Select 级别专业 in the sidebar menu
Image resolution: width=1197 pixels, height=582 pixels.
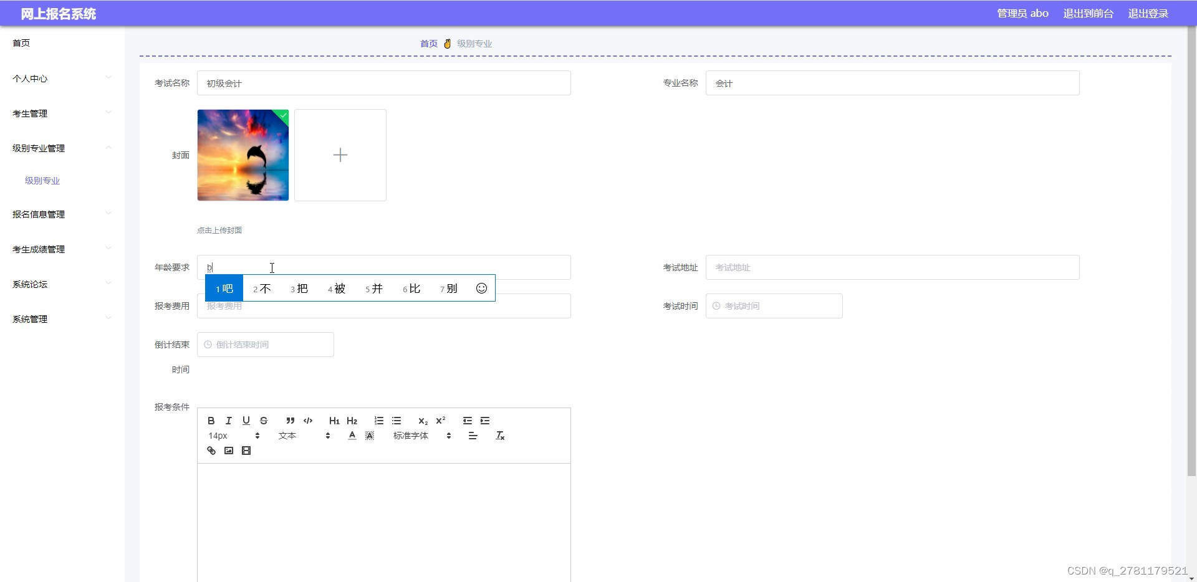(41, 181)
